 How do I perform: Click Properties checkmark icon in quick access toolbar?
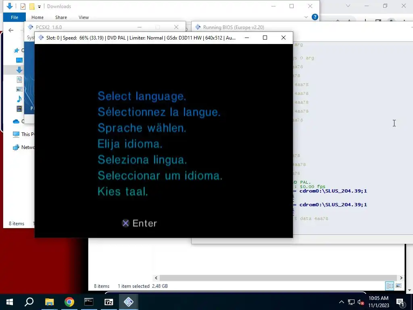tap(23, 6)
